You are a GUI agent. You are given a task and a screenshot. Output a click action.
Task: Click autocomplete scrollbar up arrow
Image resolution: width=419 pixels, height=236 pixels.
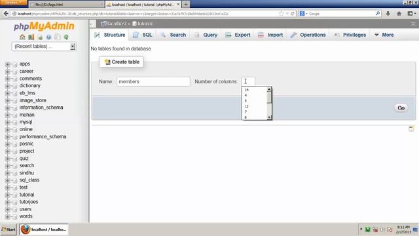[269, 89]
